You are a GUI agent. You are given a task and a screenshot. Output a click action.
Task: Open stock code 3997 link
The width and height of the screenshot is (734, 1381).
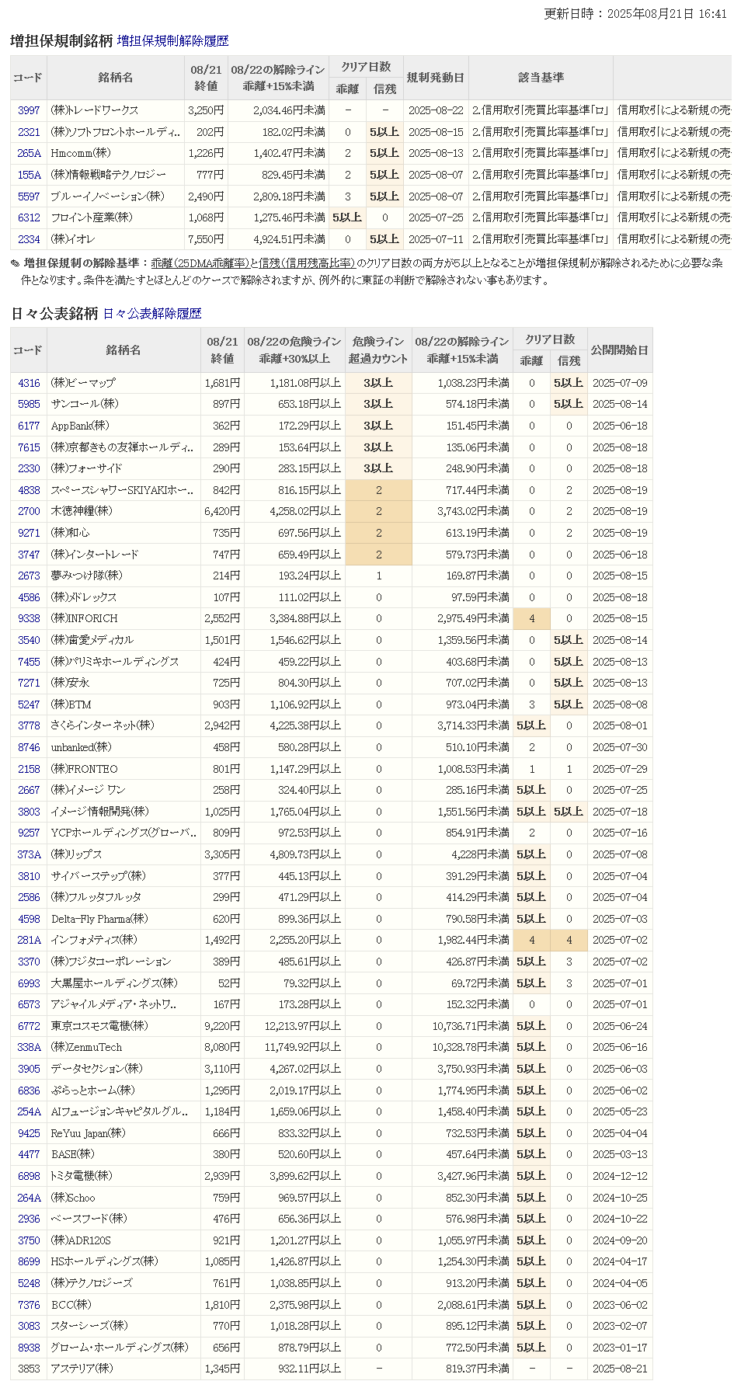tap(29, 111)
